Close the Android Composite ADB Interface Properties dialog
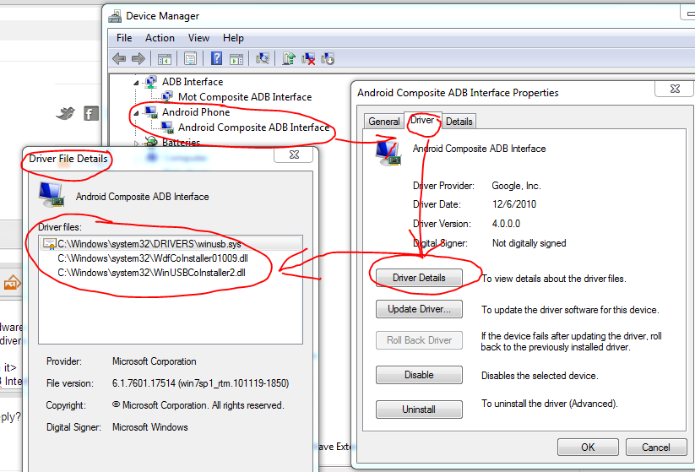This screenshot has height=472, width=695. (x=675, y=89)
